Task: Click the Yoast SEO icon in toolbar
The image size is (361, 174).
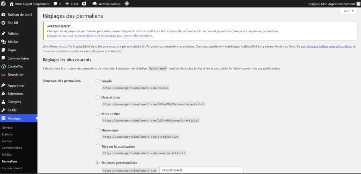Action: pos(84,4)
